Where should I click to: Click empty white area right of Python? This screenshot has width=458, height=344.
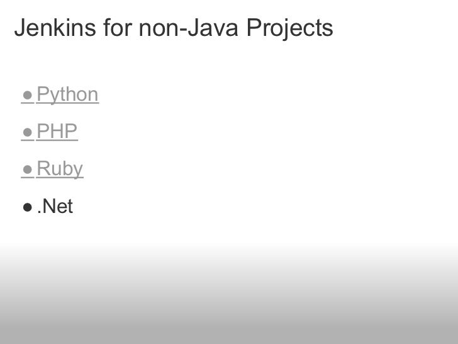click(252, 95)
